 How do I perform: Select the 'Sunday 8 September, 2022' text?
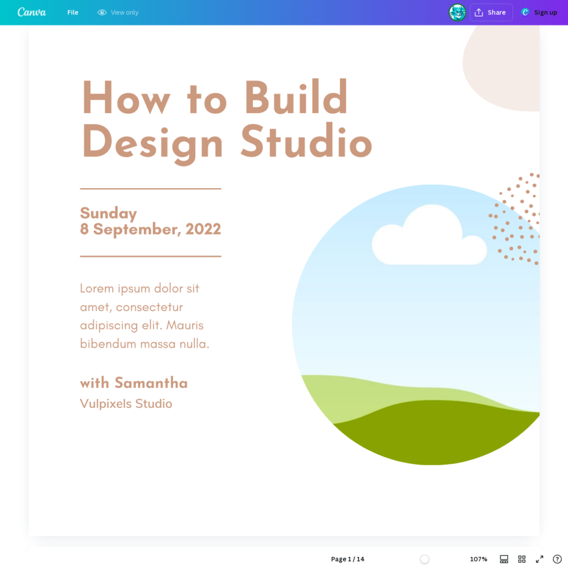coord(150,221)
